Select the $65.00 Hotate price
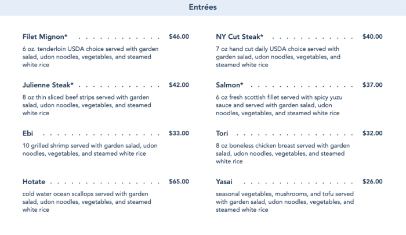The height and width of the screenshot is (235, 406). click(x=179, y=182)
